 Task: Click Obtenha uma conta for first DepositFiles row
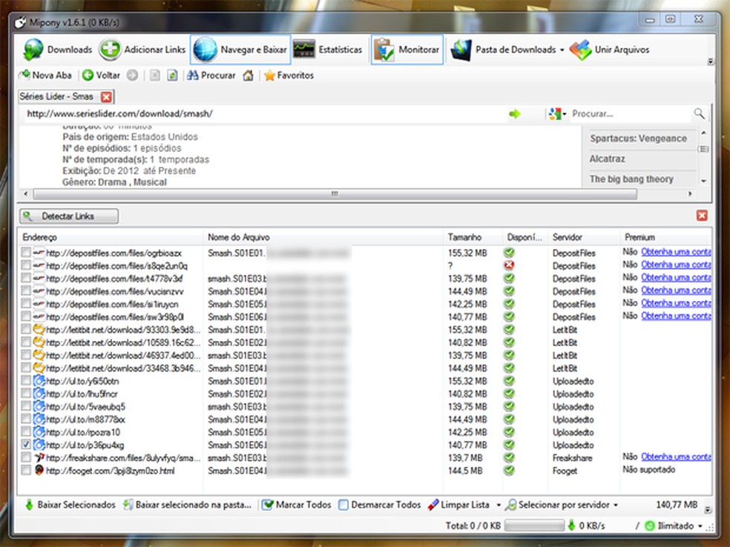pos(676,252)
